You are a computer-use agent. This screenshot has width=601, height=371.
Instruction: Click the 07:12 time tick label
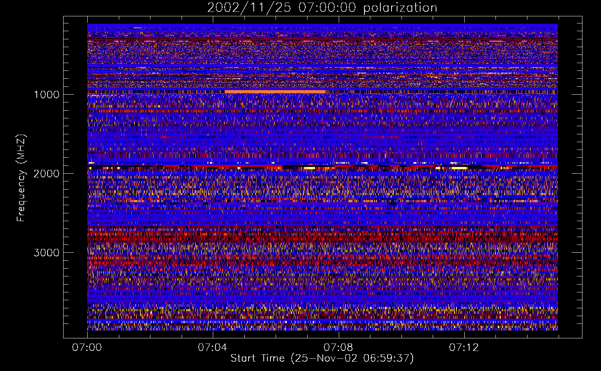[464, 348]
